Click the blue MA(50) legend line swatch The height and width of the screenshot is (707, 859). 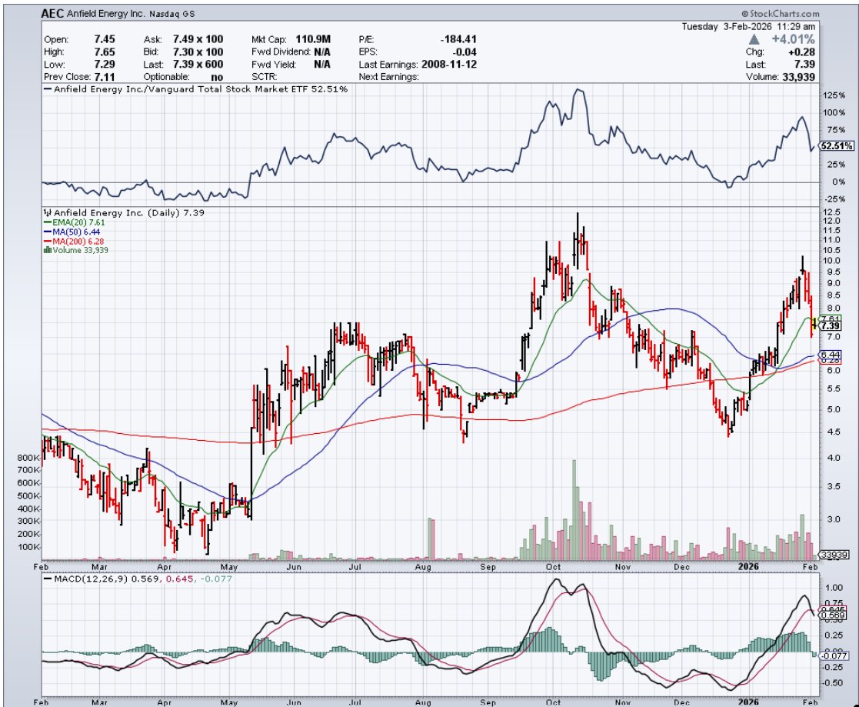click(48, 232)
